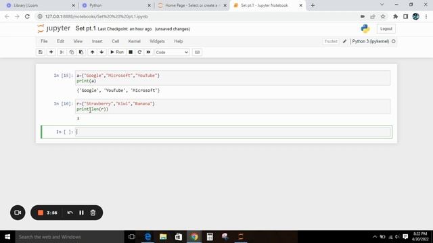Run the current cell
Screen dimensions: 433x243
(117, 52)
